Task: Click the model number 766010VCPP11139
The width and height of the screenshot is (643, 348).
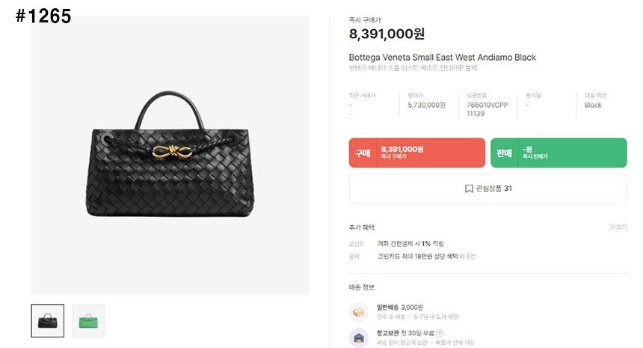Action: pos(487,109)
